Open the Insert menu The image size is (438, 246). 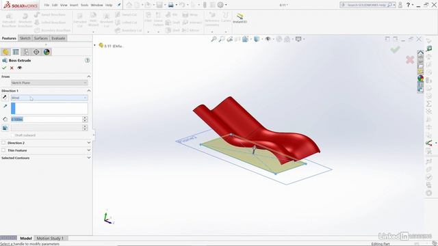tap(74, 5)
